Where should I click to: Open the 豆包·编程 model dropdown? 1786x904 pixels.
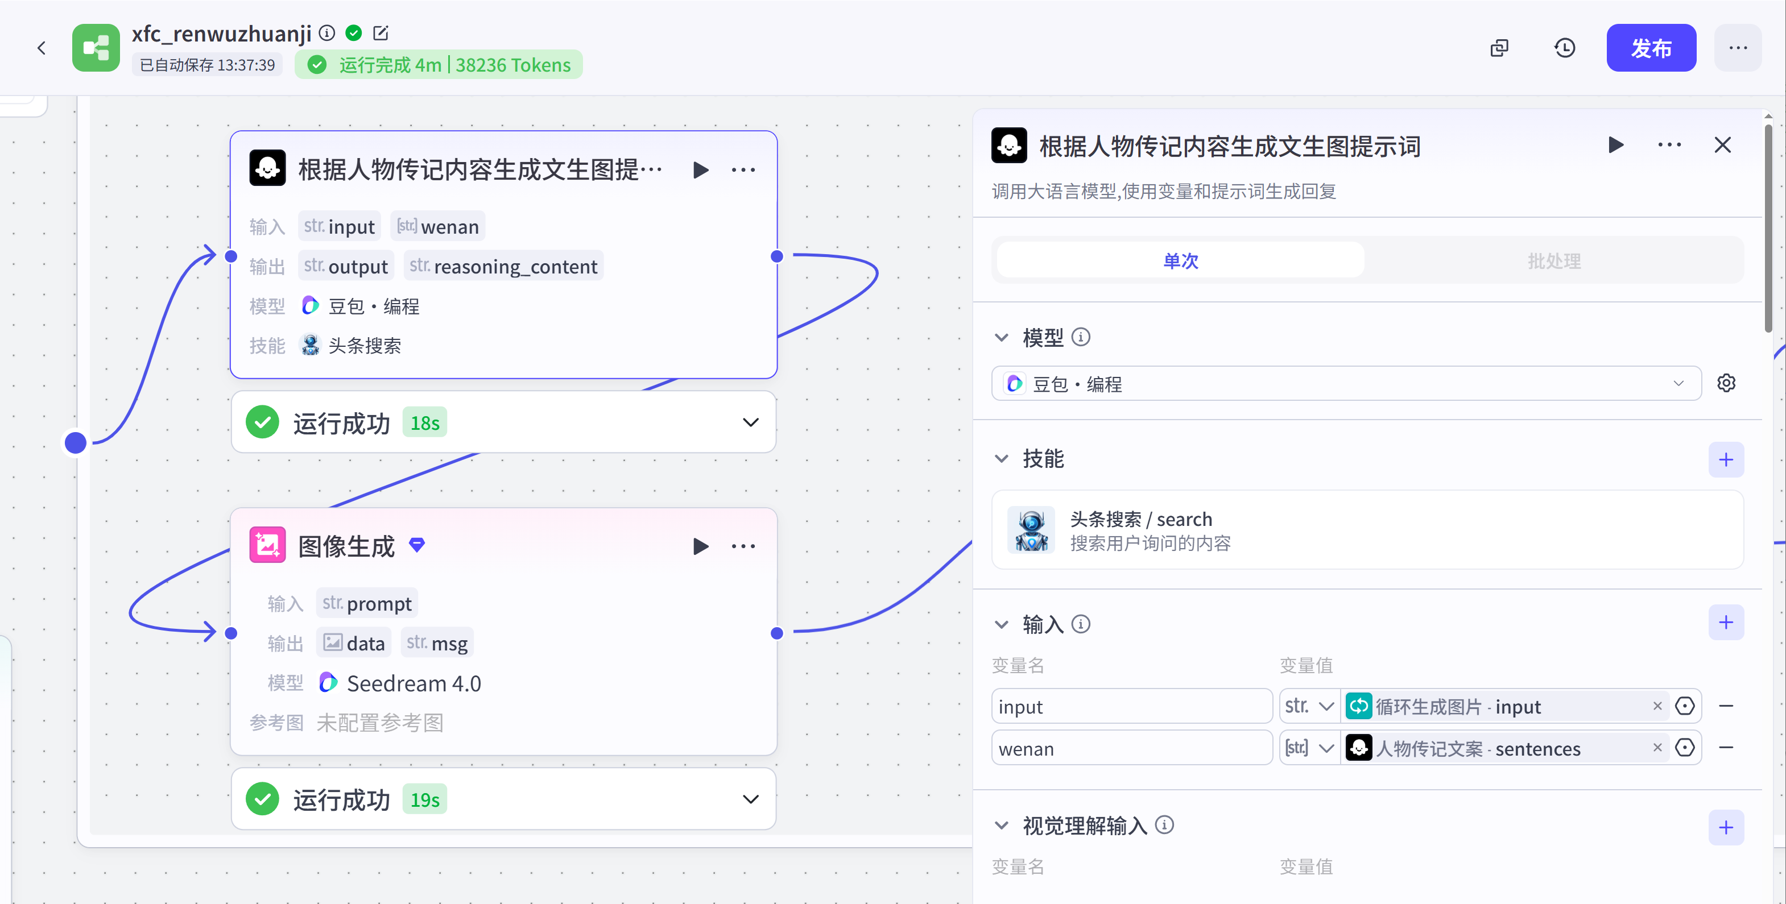point(1345,383)
